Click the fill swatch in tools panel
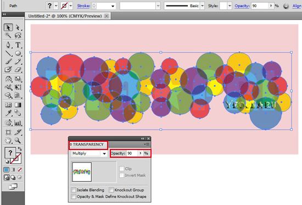This screenshot has width=302, height=205. point(10,153)
